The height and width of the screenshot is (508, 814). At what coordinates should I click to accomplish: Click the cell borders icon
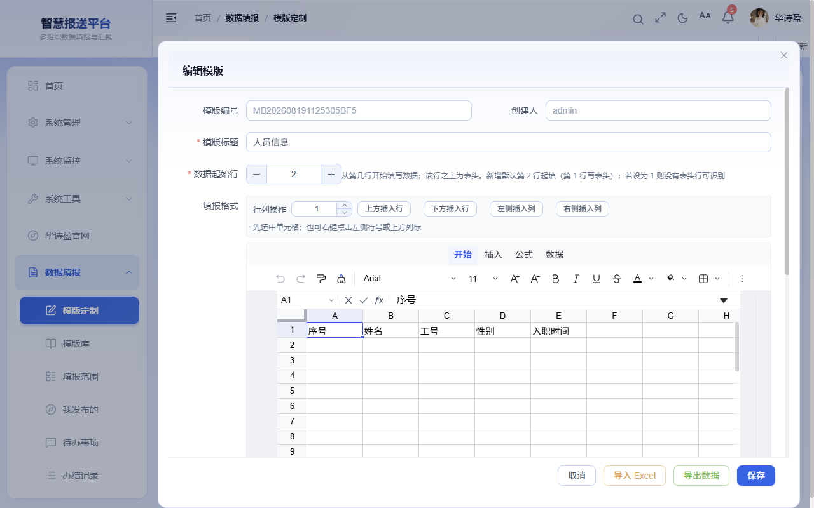(x=703, y=279)
